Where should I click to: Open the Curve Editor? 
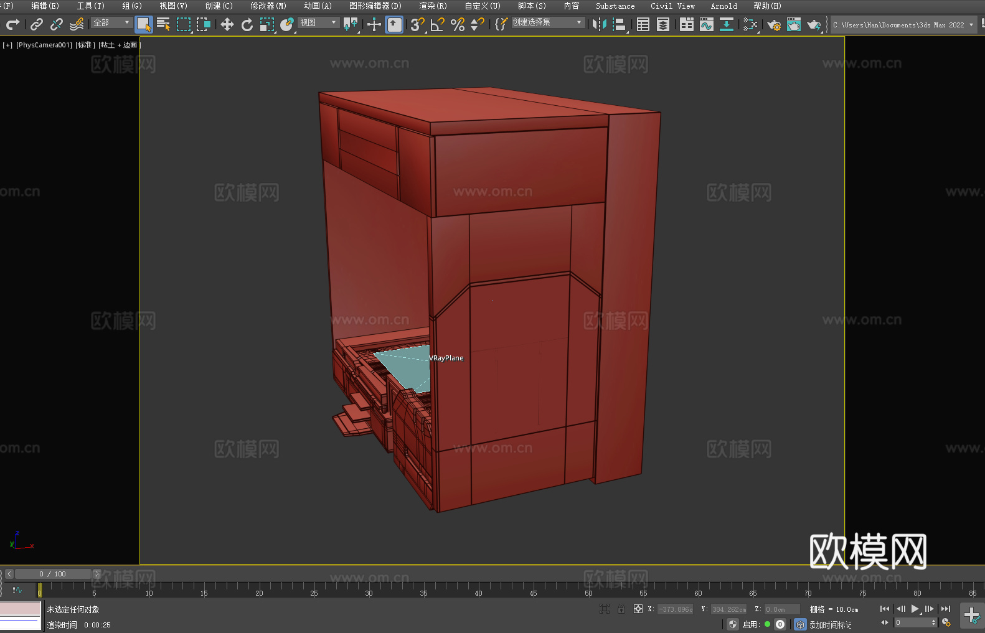[707, 24]
